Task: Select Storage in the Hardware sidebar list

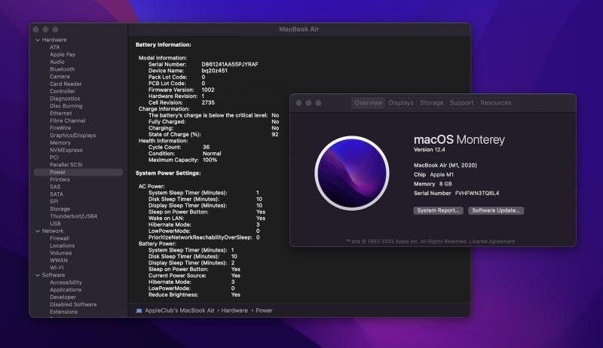Action: [60, 209]
